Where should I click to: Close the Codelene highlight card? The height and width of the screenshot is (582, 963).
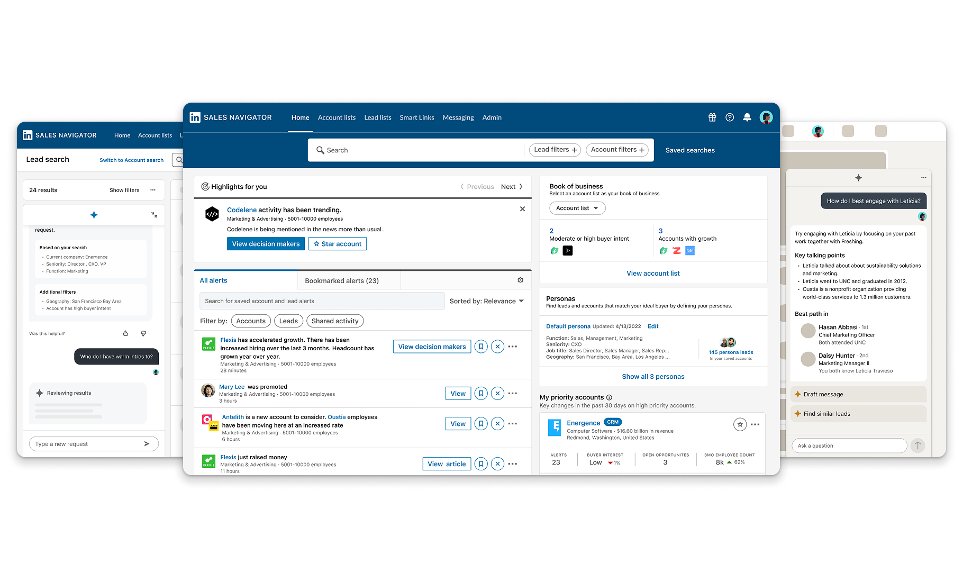[x=522, y=209]
